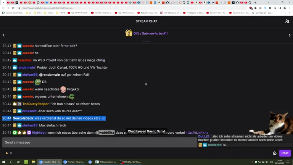Open the chat community users list icon

287,21
